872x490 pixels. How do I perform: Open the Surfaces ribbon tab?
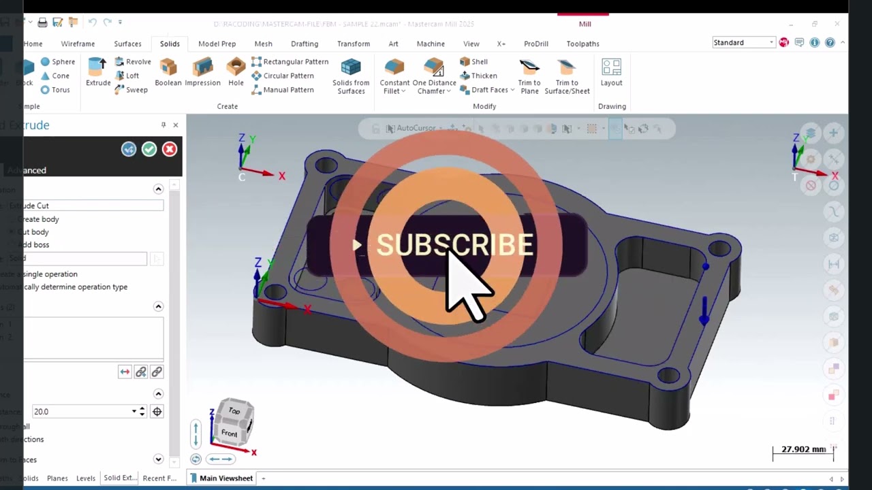click(127, 44)
